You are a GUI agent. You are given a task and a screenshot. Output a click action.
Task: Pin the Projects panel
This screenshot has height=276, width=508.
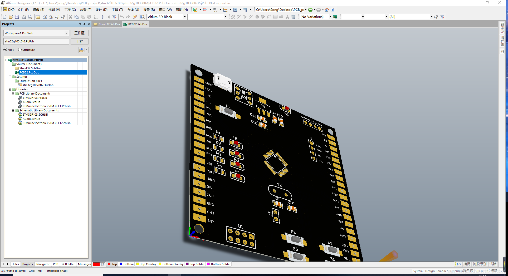(x=84, y=24)
